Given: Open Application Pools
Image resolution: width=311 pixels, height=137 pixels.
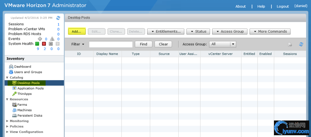Looking at the screenshot, I should [31, 88].
